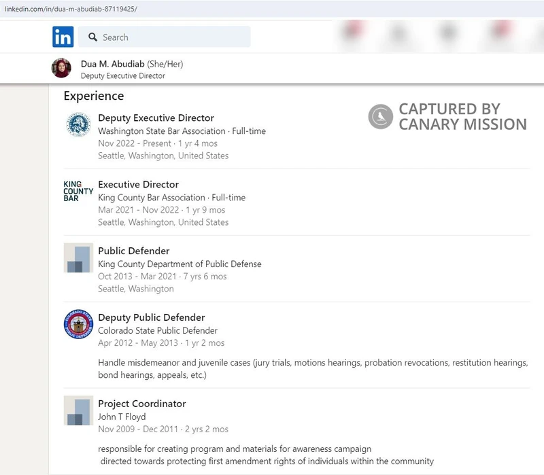The height and width of the screenshot is (475, 544).
Task: Click the browser URL address text
Action: coord(71,9)
